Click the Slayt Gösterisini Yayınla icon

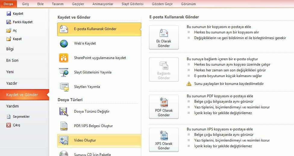64,72
